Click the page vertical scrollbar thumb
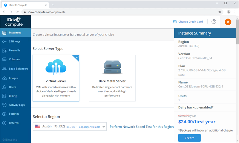239x143 pixels. (238, 32)
